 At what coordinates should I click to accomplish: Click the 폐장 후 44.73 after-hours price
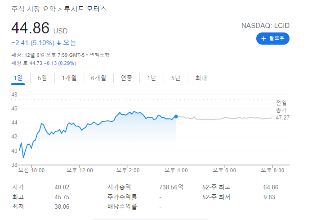point(27,63)
